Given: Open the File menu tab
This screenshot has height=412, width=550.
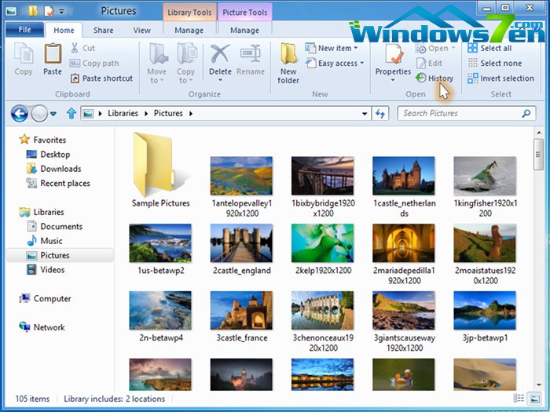Looking at the screenshot, I should pyautogui.click(x=24, y=31).
